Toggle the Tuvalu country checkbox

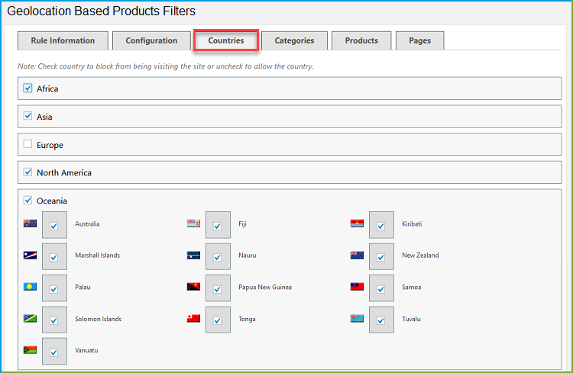pyautogui.click(x=381, y=320)
